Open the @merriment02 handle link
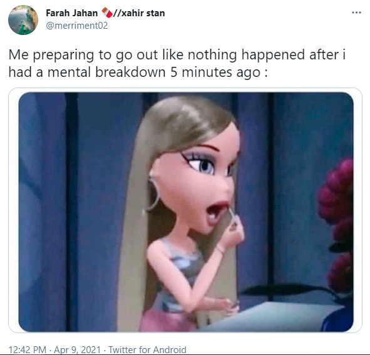Screen dimensions: 370x355 point(76,26)
